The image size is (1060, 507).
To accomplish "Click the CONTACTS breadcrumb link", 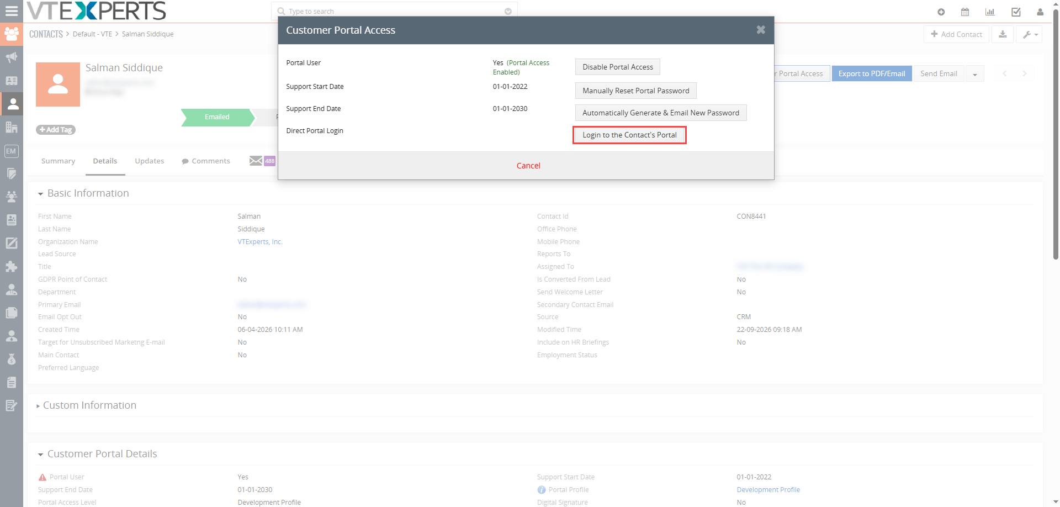I will [46, 34].
